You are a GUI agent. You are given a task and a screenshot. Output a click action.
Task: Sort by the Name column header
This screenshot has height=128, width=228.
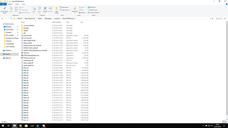(x=36, y=22)
